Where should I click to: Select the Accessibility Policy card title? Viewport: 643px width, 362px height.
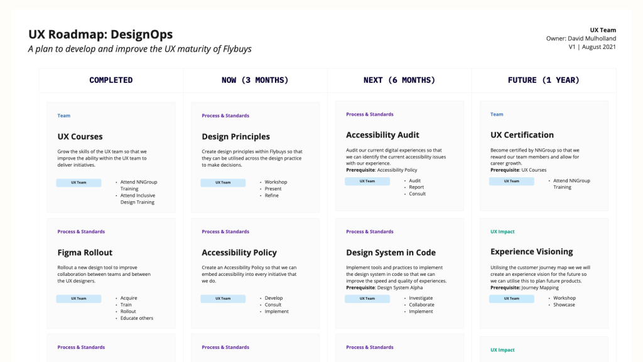tap(239, 253)
